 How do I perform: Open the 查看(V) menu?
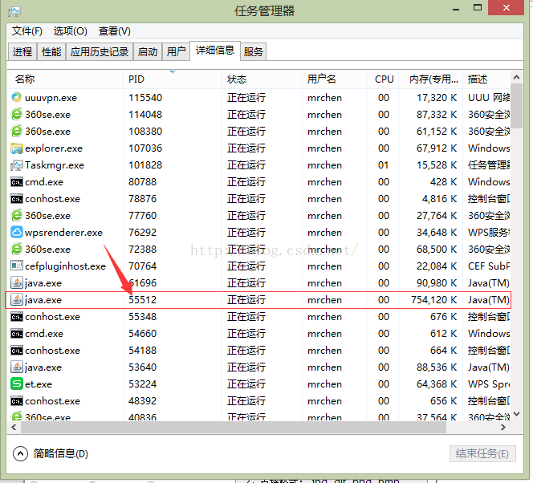pos(115,31)
